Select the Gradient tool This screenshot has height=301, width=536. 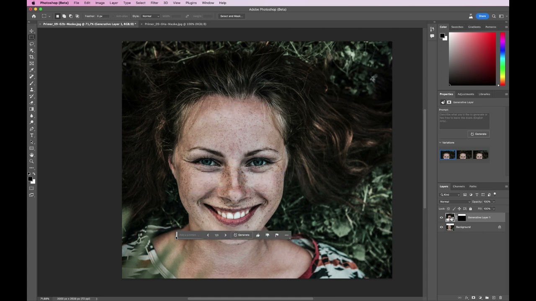(x=31, y=109)
